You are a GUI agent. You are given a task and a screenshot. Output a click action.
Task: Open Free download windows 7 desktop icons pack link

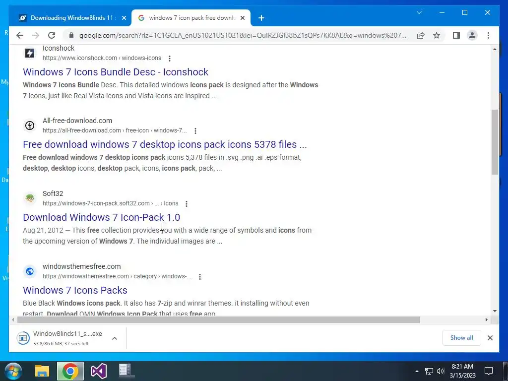165,144
